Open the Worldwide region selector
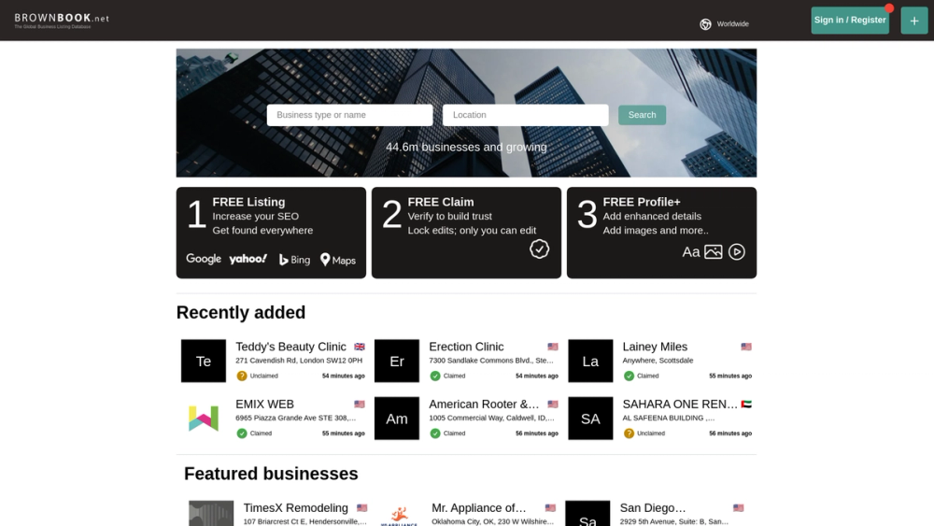 pyautogui.click(x=725, y=24)
